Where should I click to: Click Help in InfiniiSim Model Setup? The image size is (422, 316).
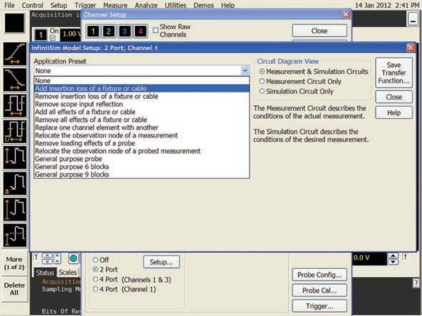tap(394, 112)
